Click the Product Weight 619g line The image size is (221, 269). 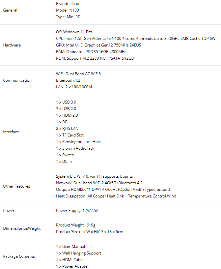click(76, 225)
